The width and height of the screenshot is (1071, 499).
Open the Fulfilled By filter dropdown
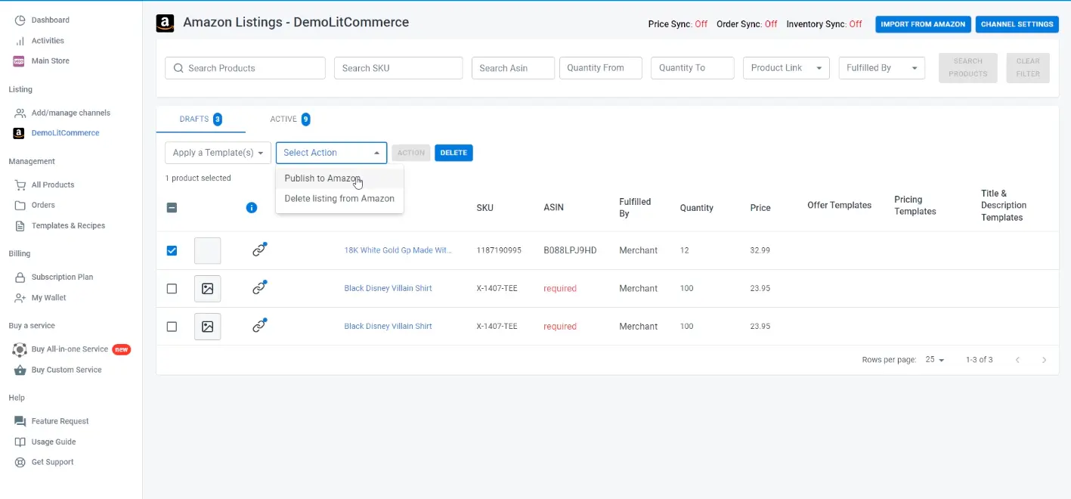pos(882,68)
